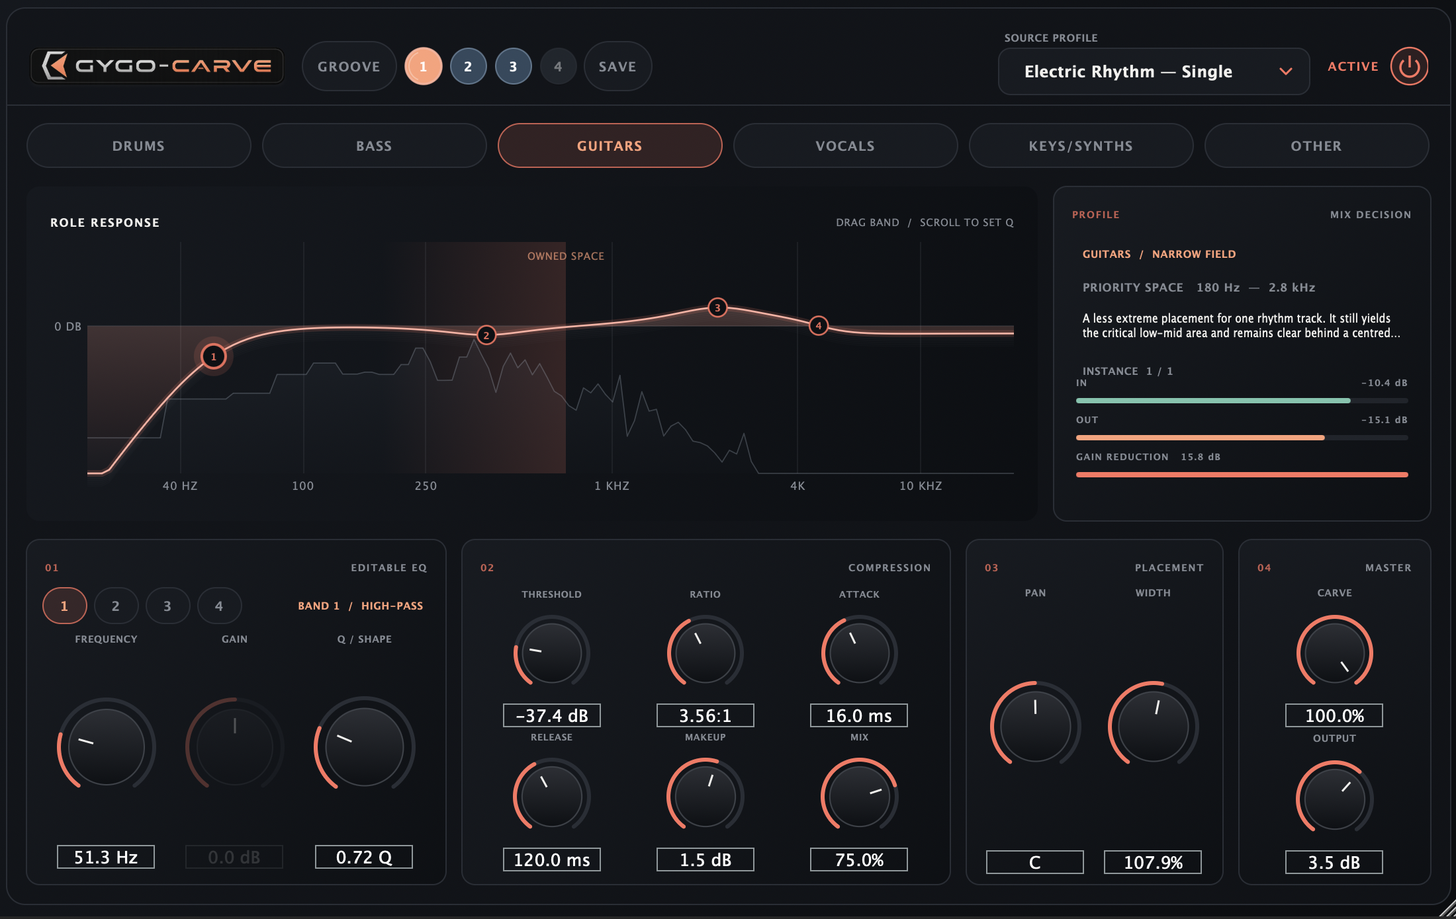Switch to the DRUMS tab

click(138, 145)
